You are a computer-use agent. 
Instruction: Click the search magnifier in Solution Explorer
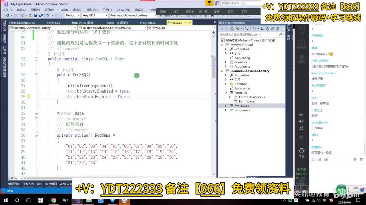[x=280, y=34]
